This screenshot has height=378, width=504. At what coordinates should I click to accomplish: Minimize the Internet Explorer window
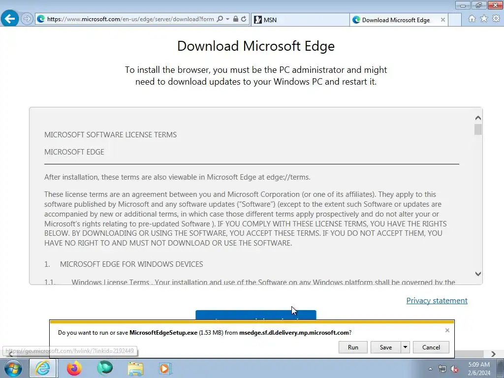coord(463,5)
